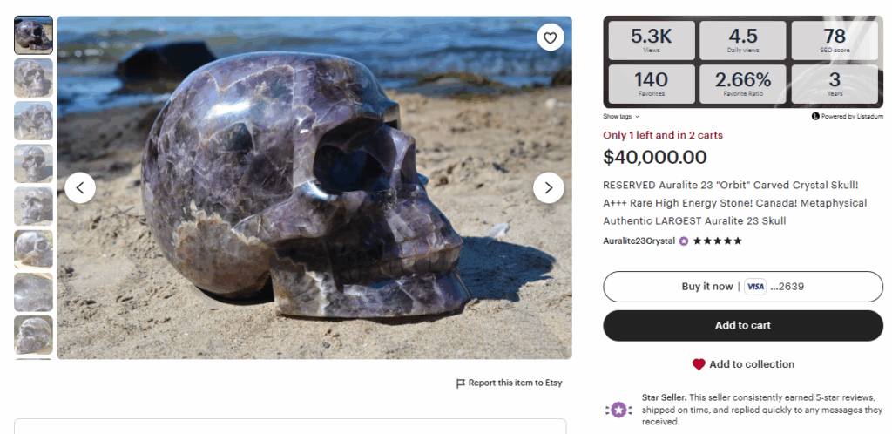Click purple star seller badge beside shop name
892x434 pixels.
684,241
